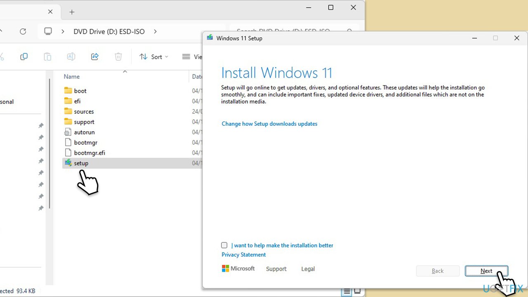Click the pin icon beside the setup row
528x297 pixels.
point(41,161)
